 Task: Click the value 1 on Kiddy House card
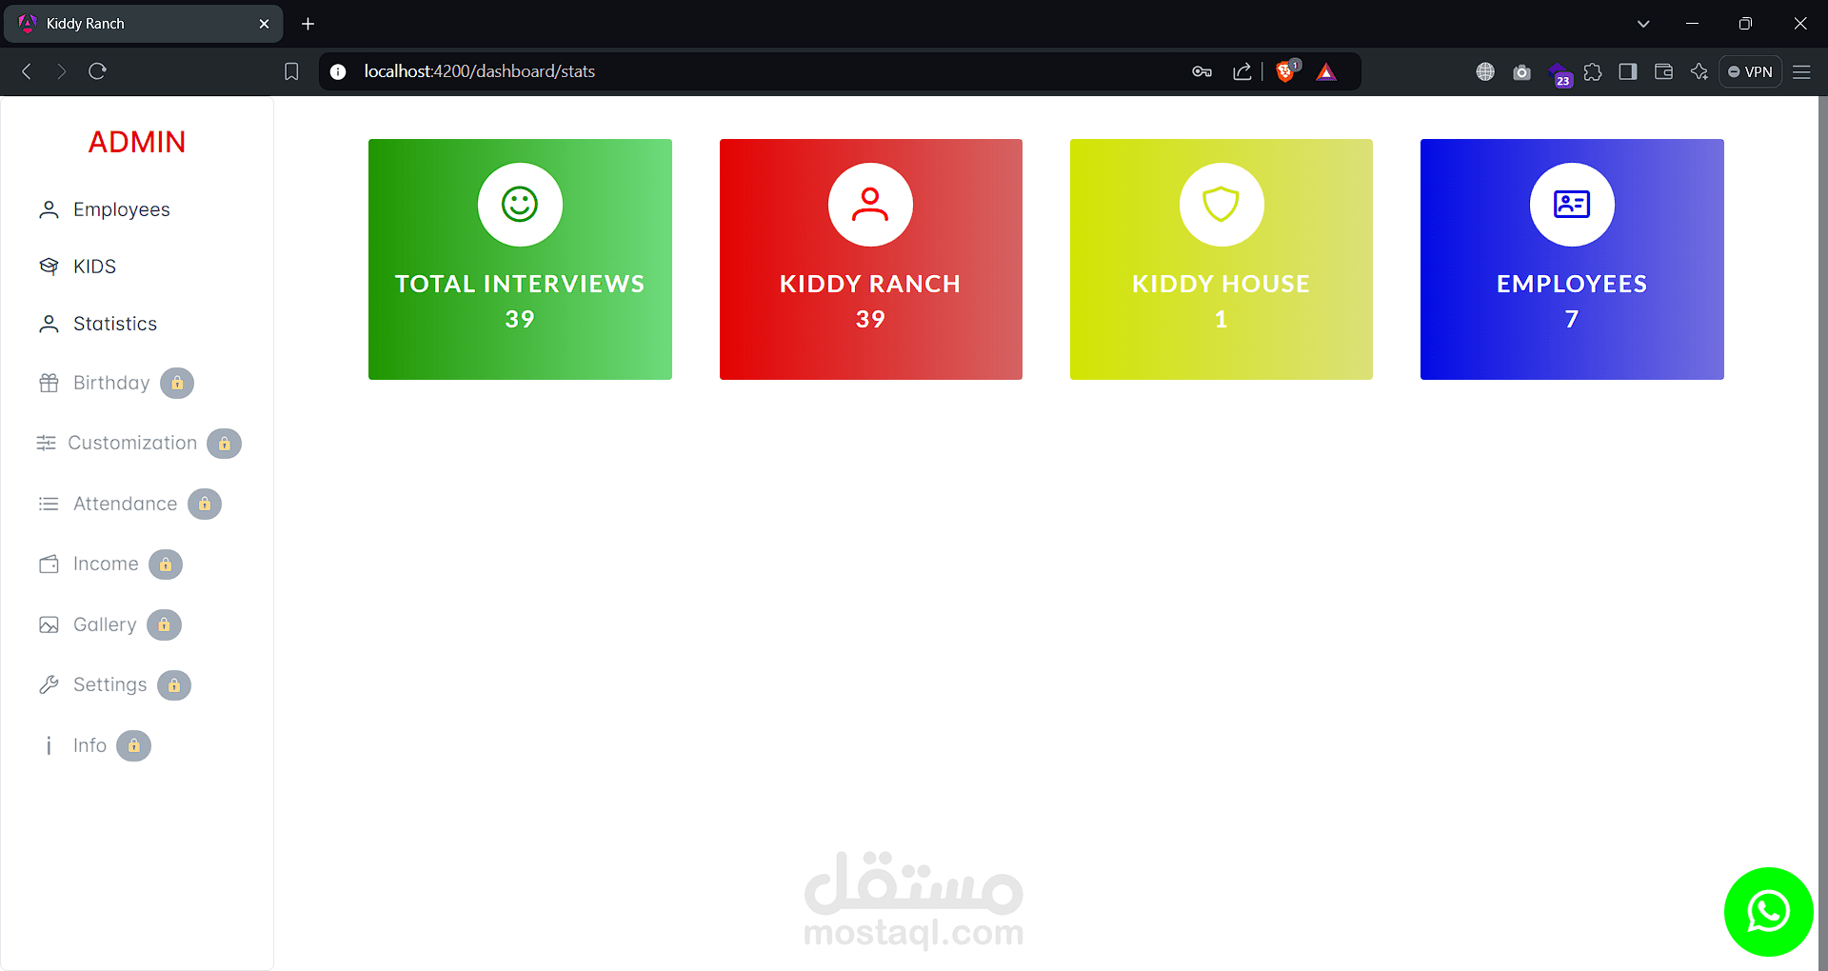pos(1222,319)
